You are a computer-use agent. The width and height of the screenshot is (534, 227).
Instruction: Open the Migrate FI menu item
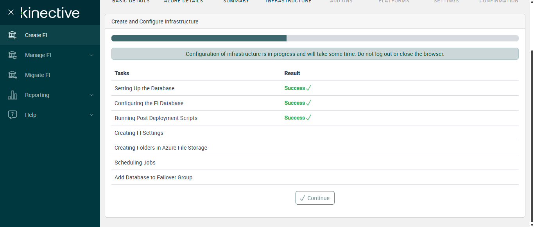pyautogui.click(x=38, y=75)
